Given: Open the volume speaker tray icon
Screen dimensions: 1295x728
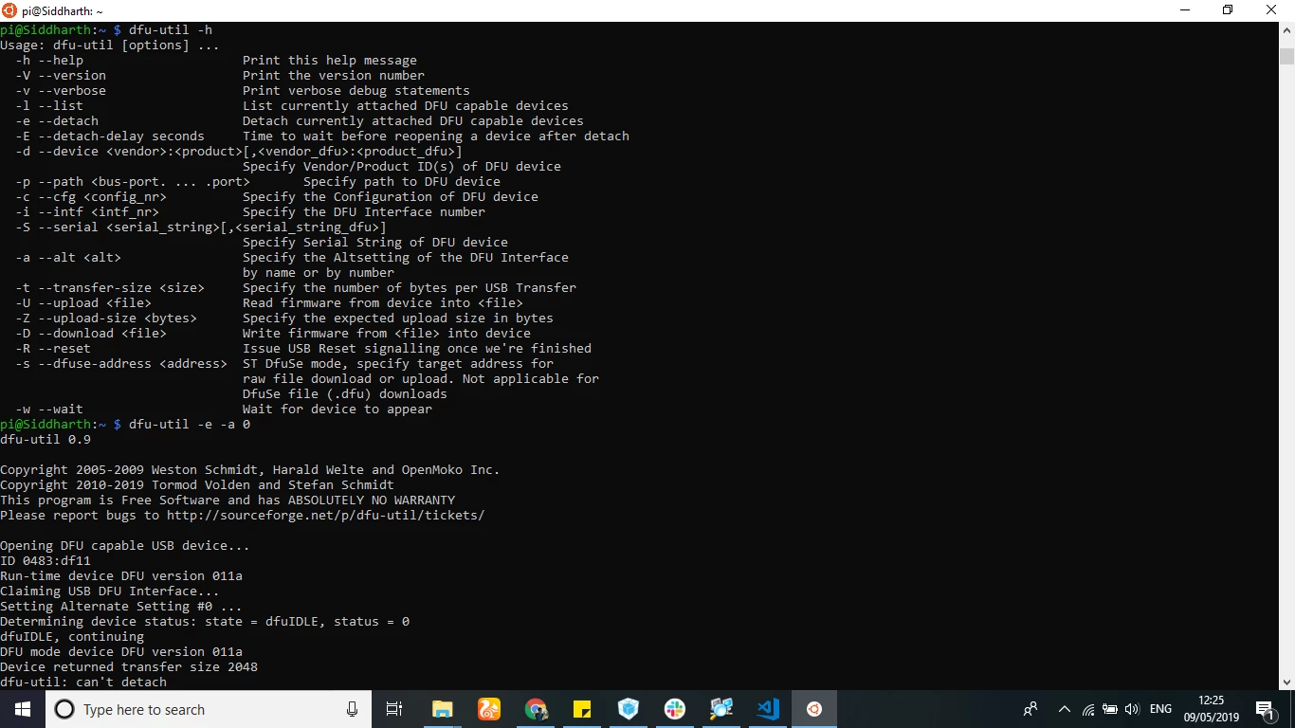Looking at the screenshot, I should point(1131,709).
